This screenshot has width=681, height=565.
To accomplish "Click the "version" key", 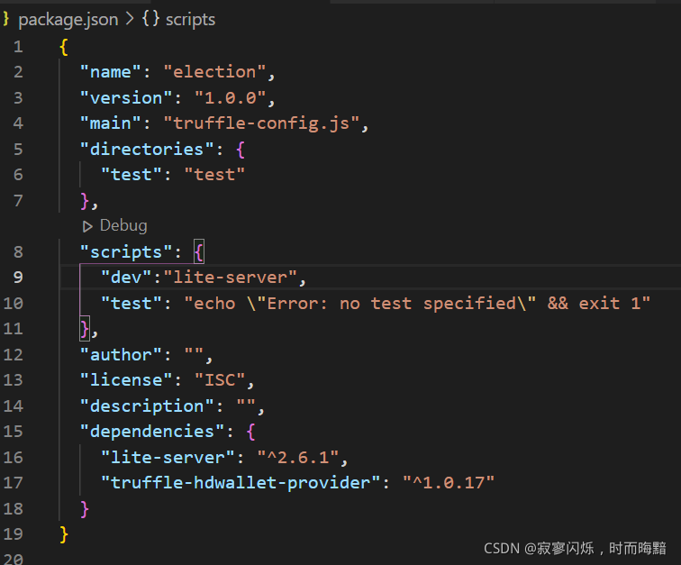I will click(126, 98).
